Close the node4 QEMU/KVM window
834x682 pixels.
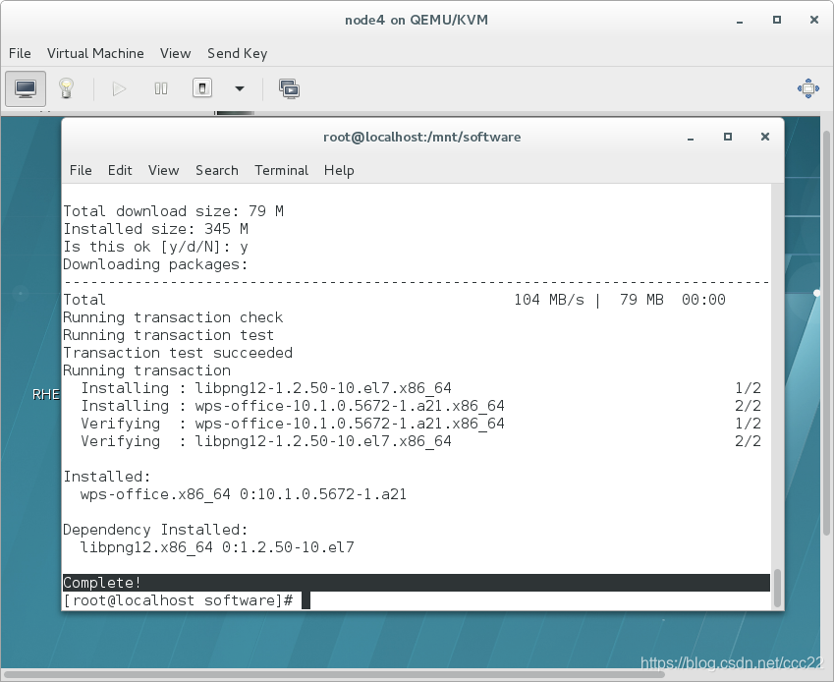coord(813,20)
